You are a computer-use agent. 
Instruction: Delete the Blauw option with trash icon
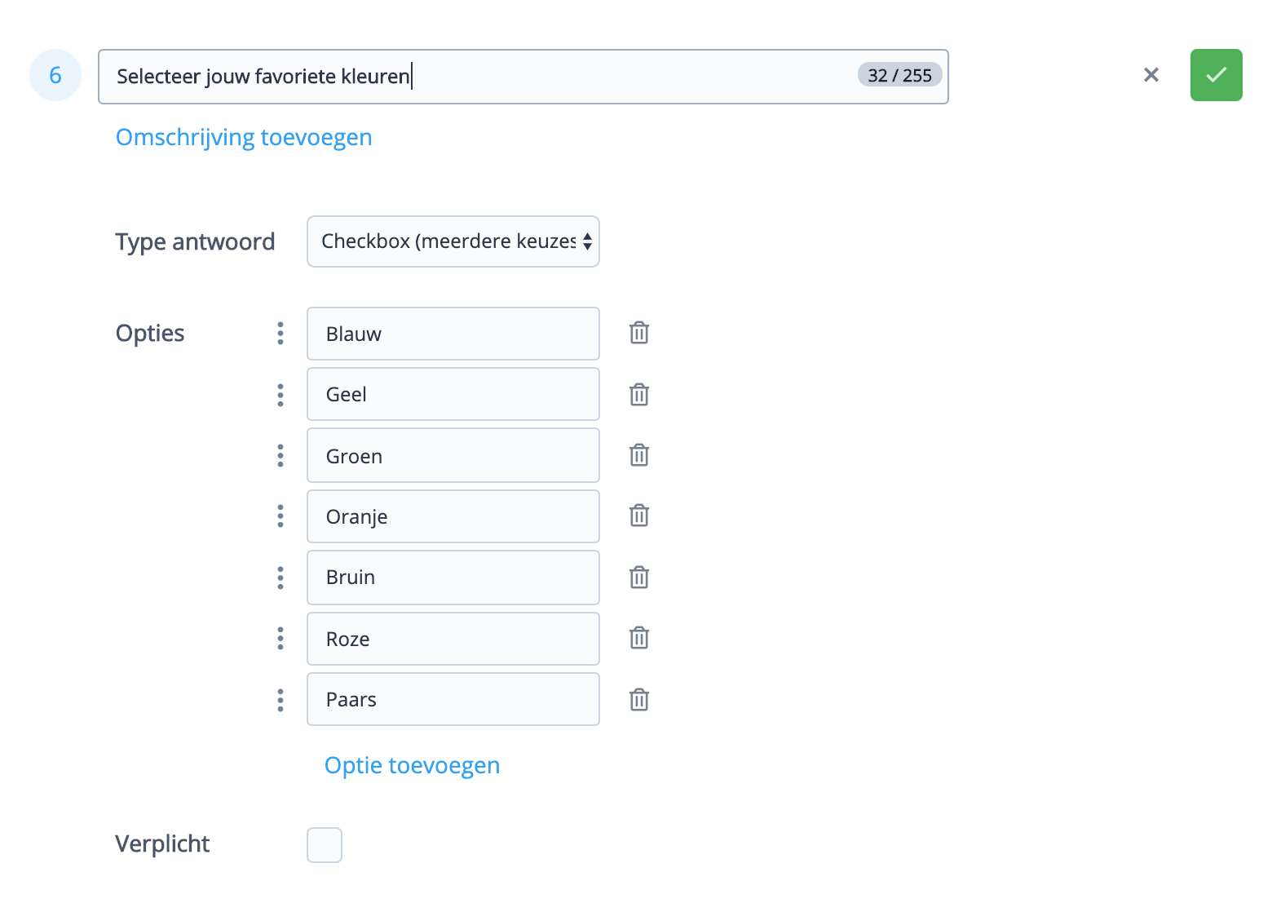(639, 333)
